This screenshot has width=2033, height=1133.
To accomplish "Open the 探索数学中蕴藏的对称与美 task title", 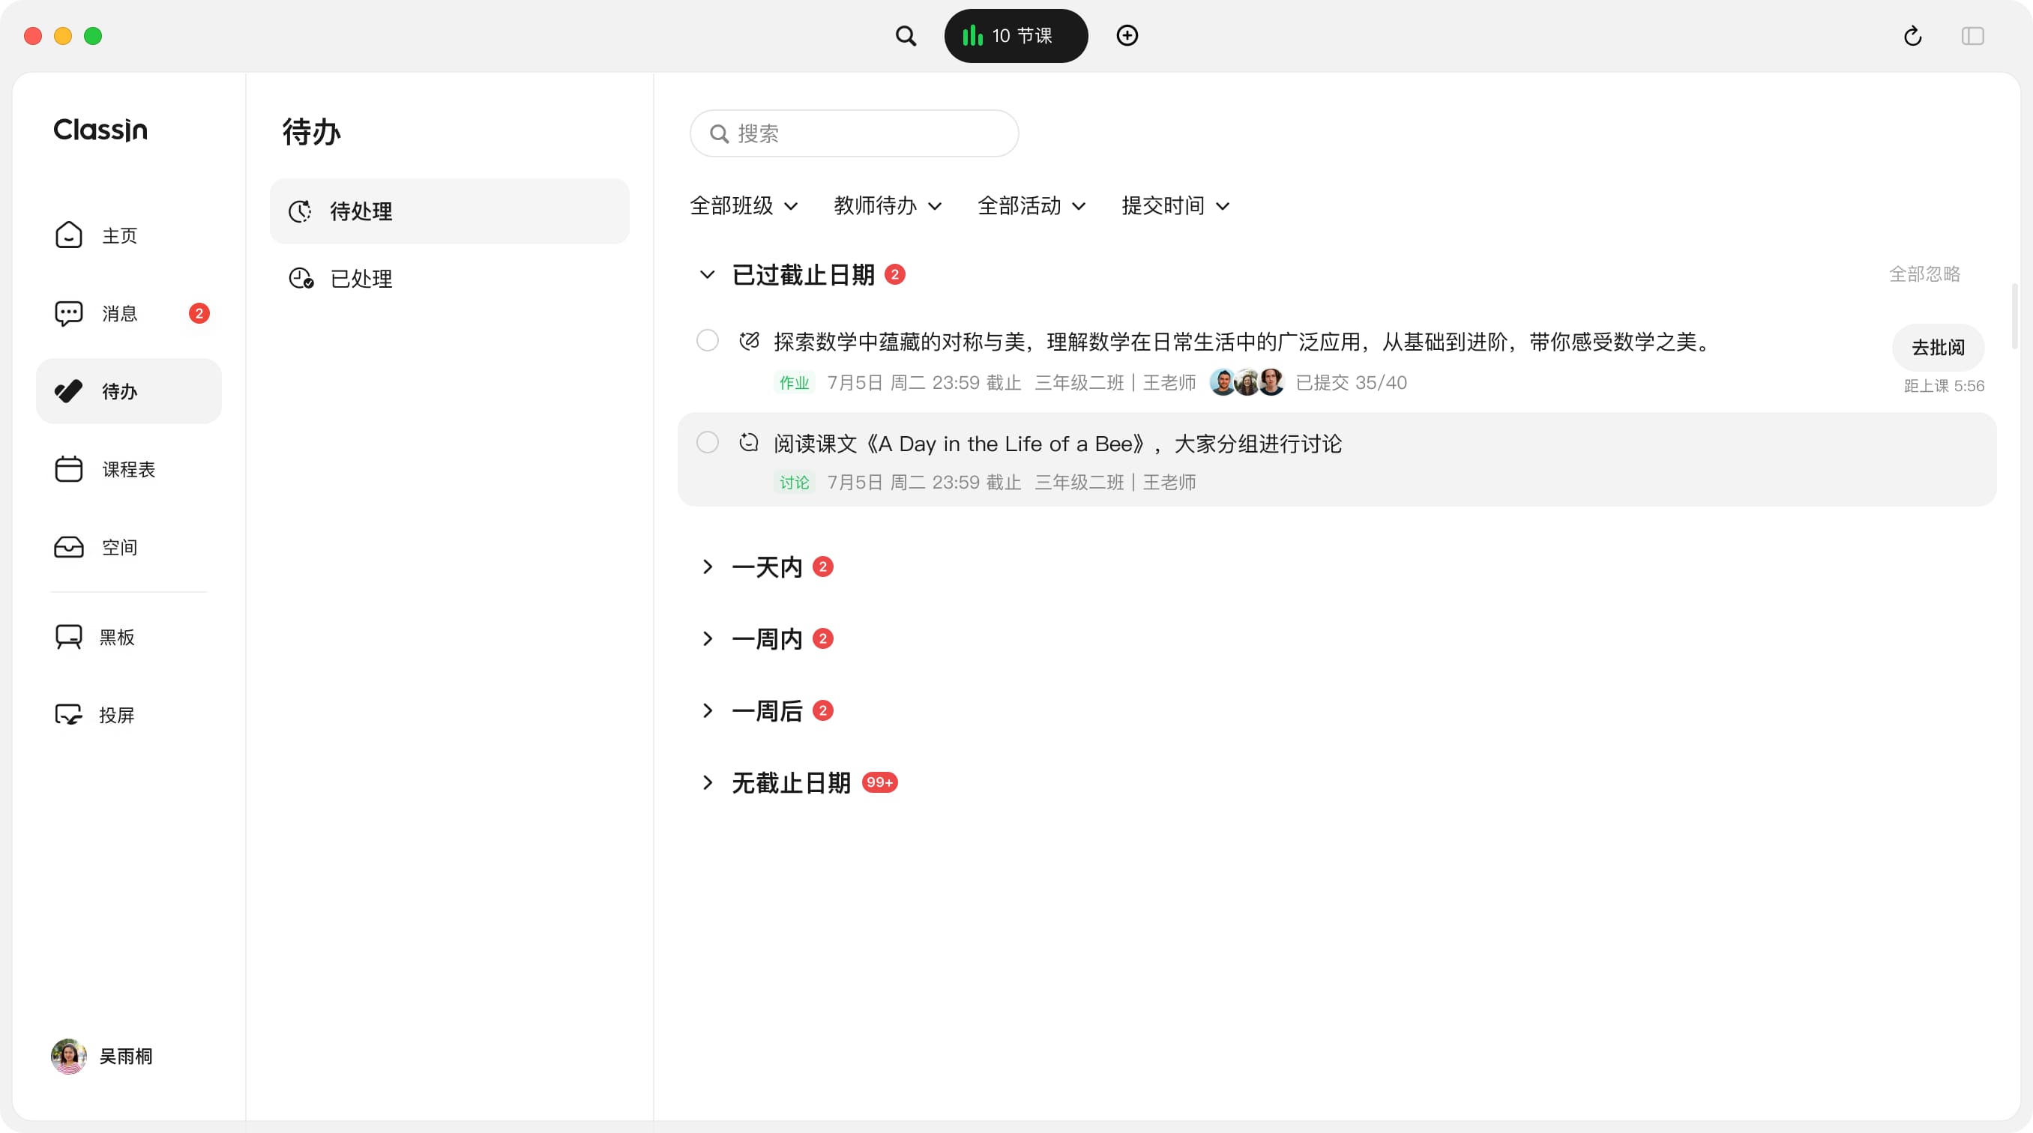I will tap(1243, 342).
